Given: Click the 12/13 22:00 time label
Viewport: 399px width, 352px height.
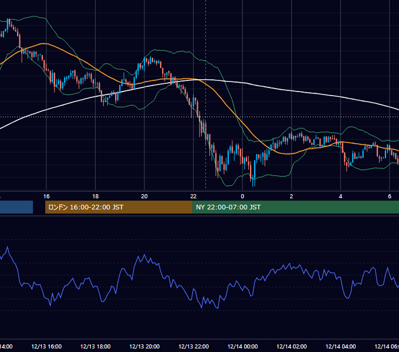Looking at the screenshot, I should (194, 346).
